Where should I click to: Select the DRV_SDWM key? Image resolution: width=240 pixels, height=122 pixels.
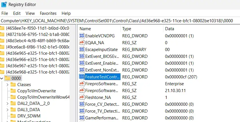pyautogui.click(x=29, y=116)
